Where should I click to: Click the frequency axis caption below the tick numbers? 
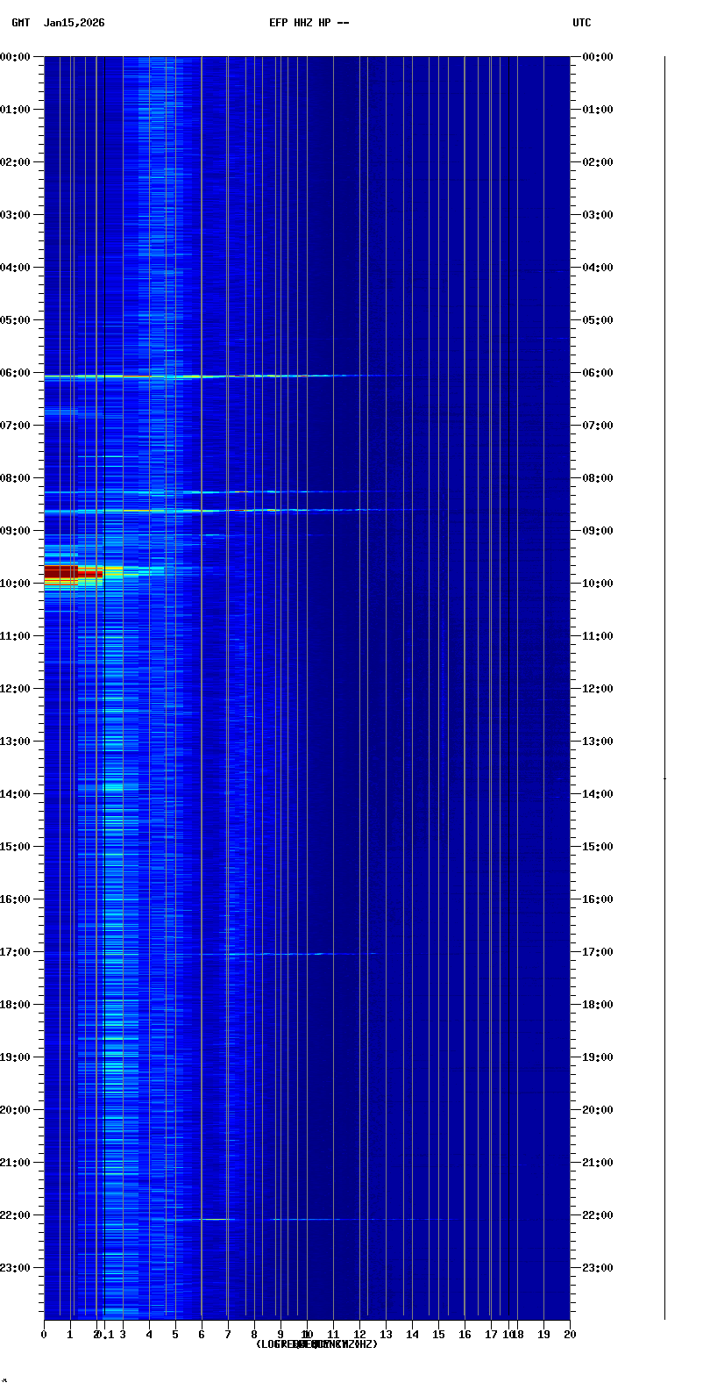(316, 1344)
